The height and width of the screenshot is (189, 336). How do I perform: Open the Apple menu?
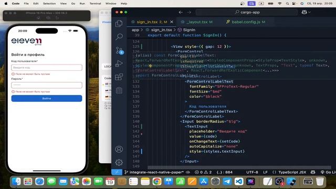(x=6, y=4)
